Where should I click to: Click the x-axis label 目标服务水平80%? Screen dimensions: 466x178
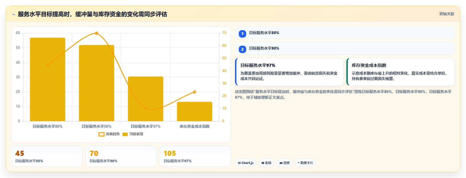48,126
